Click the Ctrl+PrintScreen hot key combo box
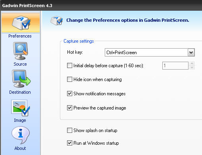 click(x=150, y=53)
